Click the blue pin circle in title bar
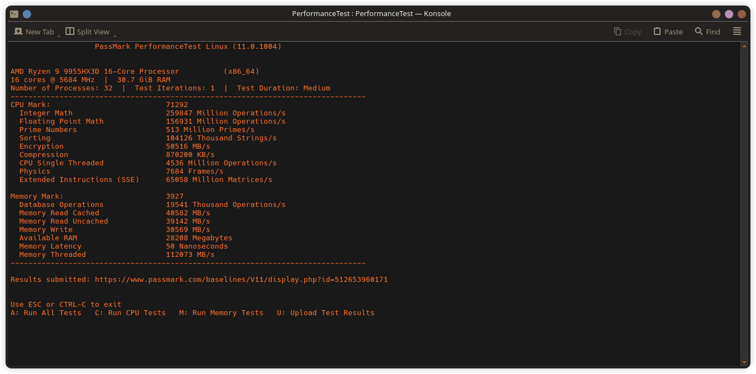This screenshot has height=374, width=756. tap(27, 14)
